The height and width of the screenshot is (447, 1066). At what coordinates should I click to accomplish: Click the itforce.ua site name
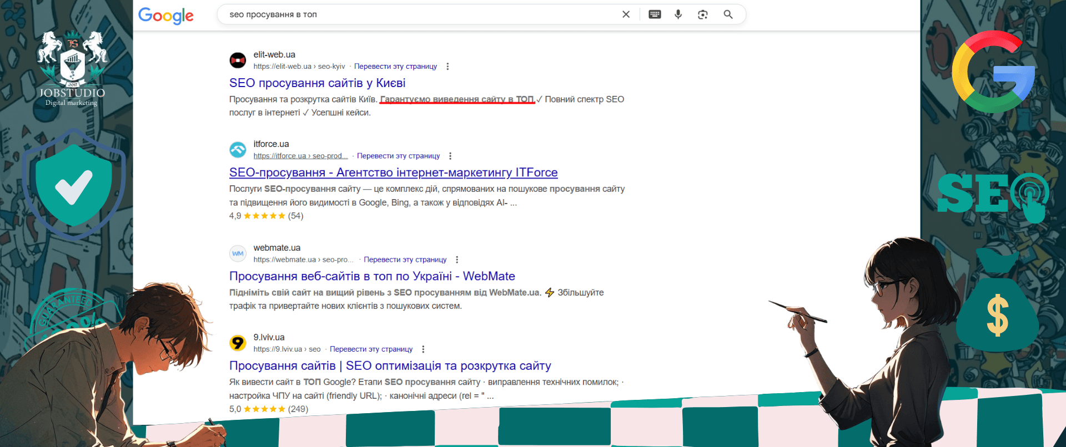click(x=271, y=144)
